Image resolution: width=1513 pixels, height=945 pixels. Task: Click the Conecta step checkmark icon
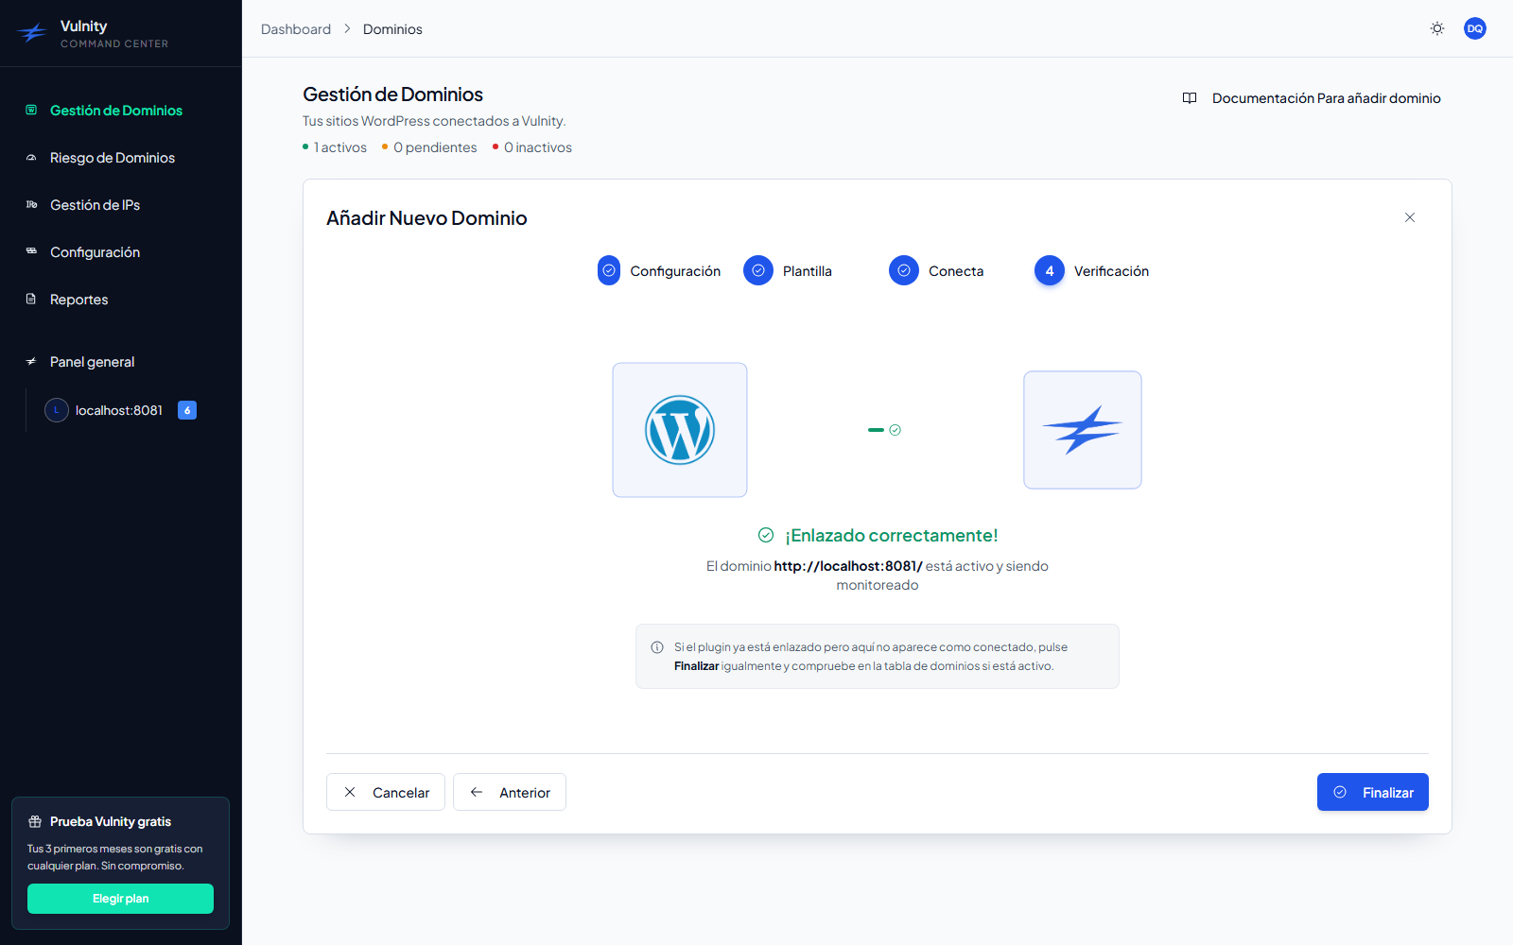tap(904, 270)
